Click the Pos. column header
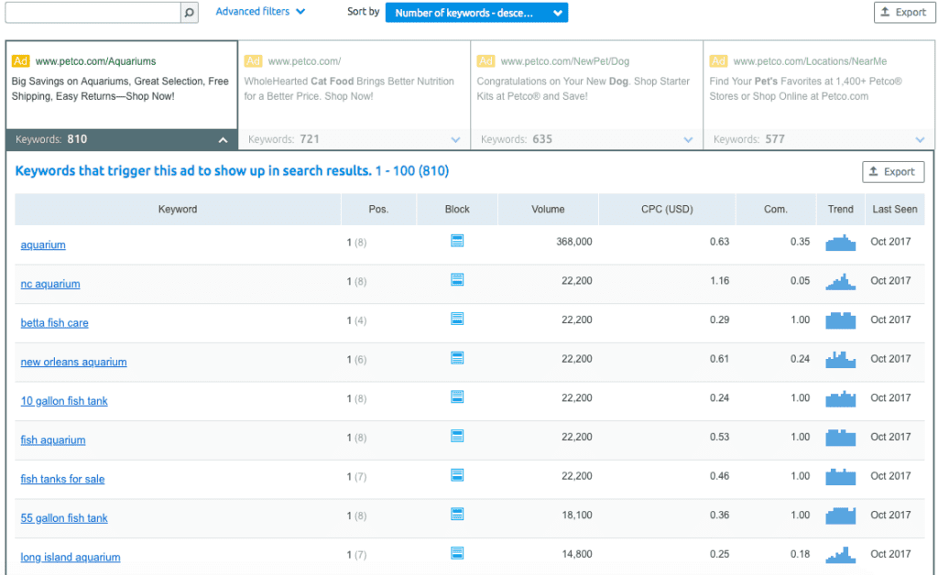Image resolution: width=938 pixels, height=575 pixels. coord(378,209)
